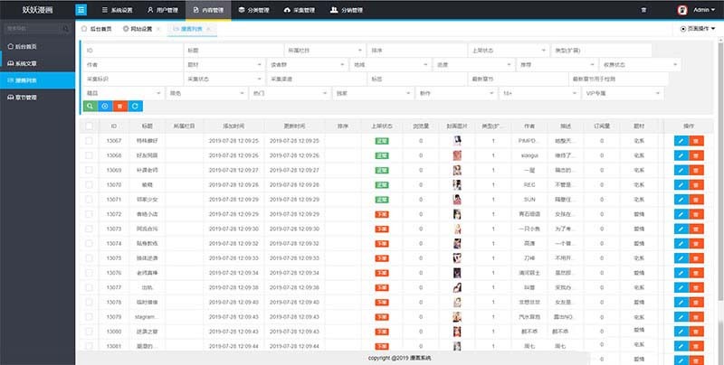Viewport: 724px width, 365px height.
Task: Click the orange delete button in the toolbar
Action: click(x=119, y=107)
